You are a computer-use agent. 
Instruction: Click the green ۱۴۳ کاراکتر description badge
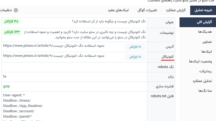[12, 32]
